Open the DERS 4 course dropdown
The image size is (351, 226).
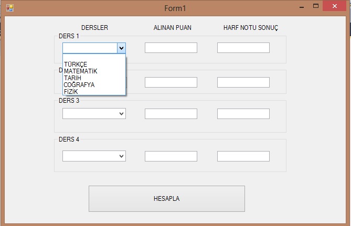[x=94, y=156]
